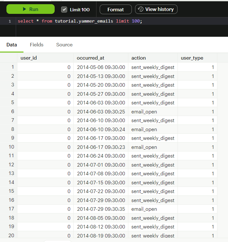228x242 pixels.
Task: Click user_type value in row 14
Action: (213, 183)
